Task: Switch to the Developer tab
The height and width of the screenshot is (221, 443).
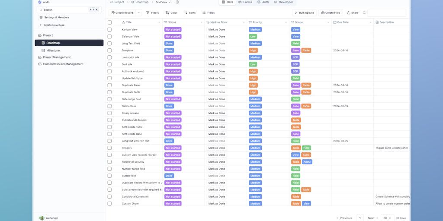Action: 283,2
